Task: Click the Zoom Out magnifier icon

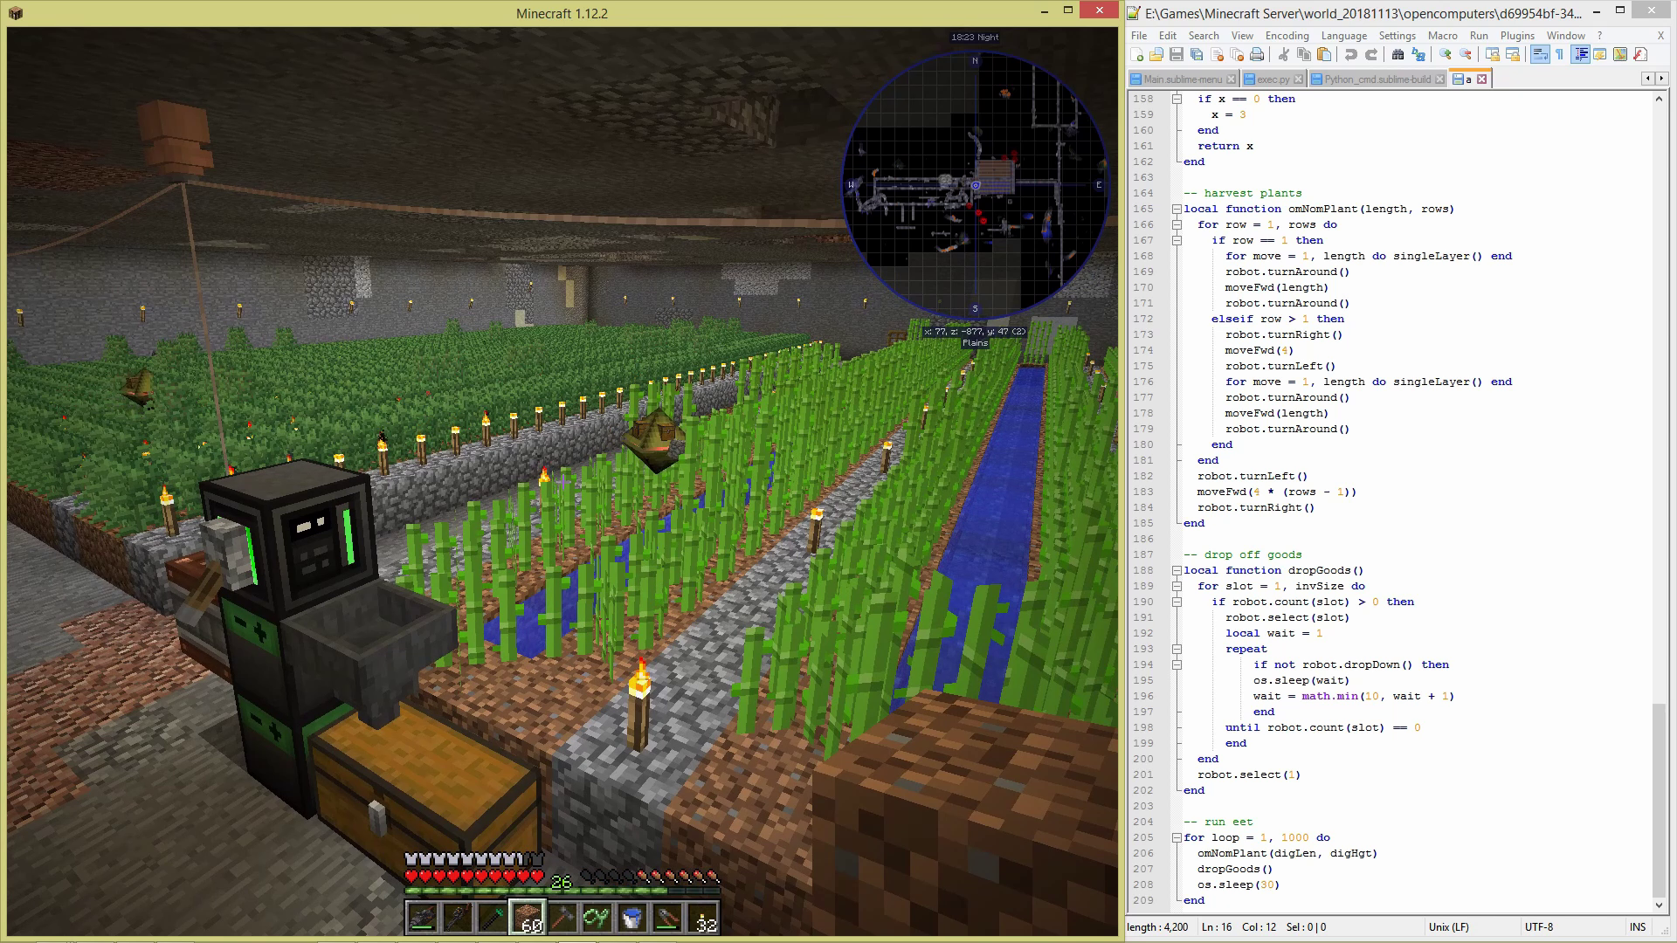Action: (1466, 54)
